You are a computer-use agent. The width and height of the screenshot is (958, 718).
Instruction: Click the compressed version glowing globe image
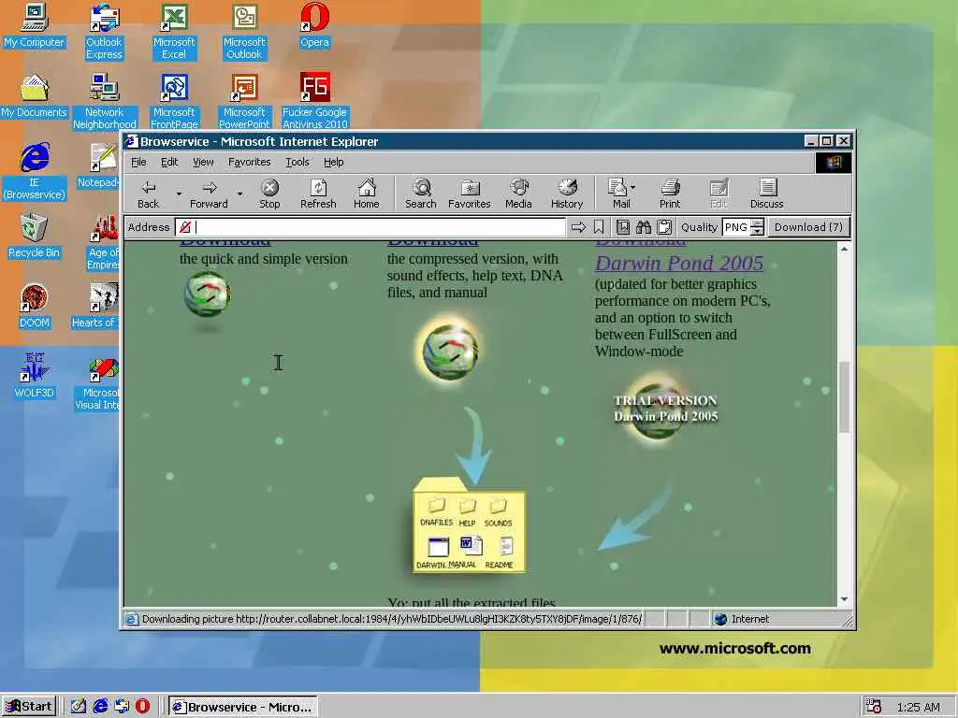[x=450, y=352]
